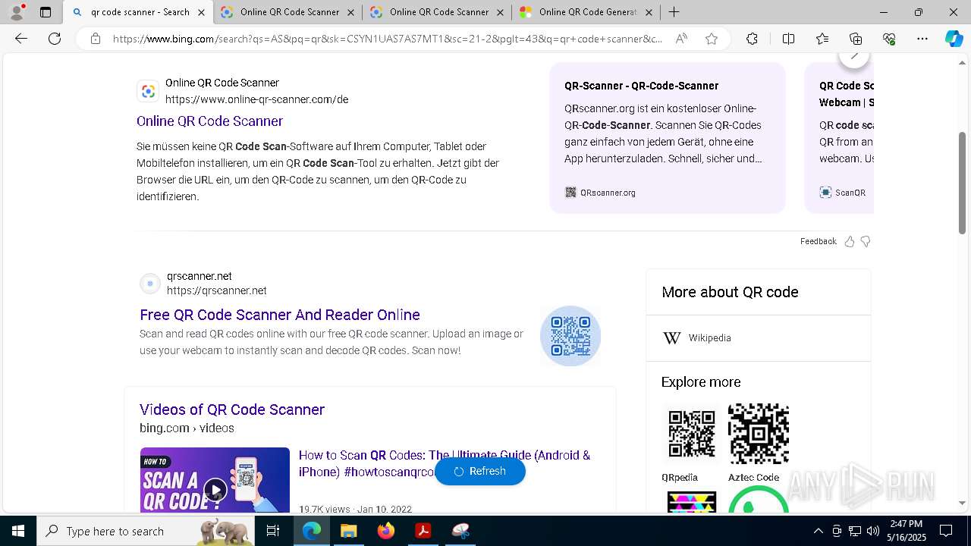Viewport: 971px width, 546px height.
Task: Open the Favorites list icon
Action: click(x=822, y=39)
